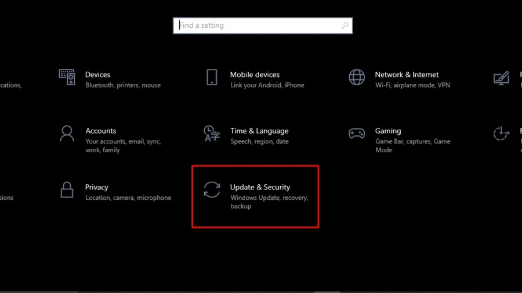Click the Privacy padlock icon
This screenshot has height=293, width=522.
[x=67, y=190]
